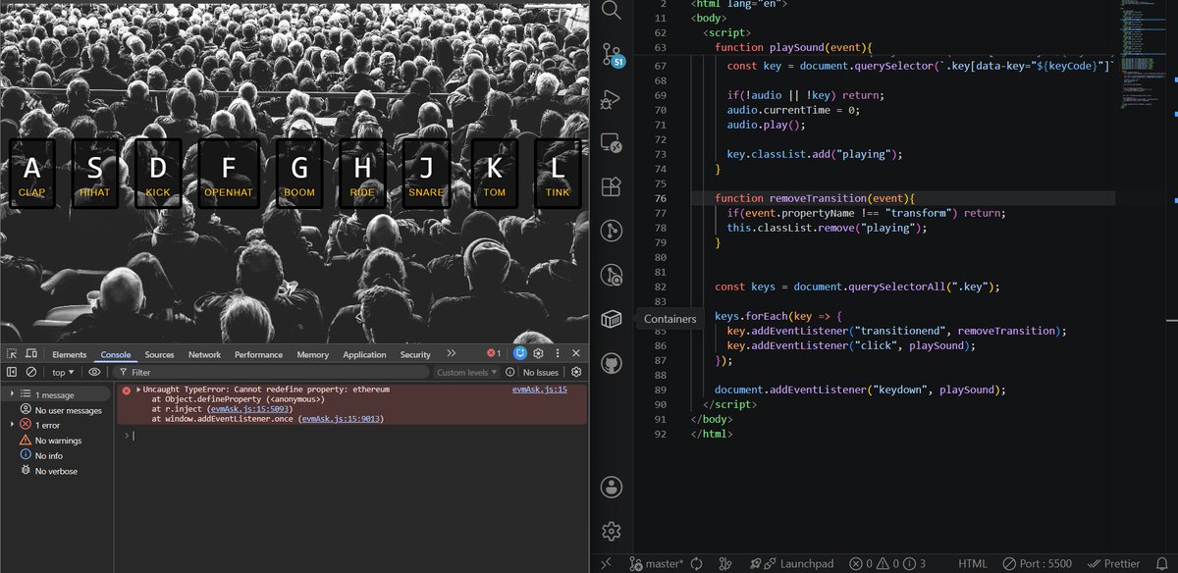Click the H RIDE drum key
Screen dimensions: 1178x573
pyautogui.click(x=362, y=174)
